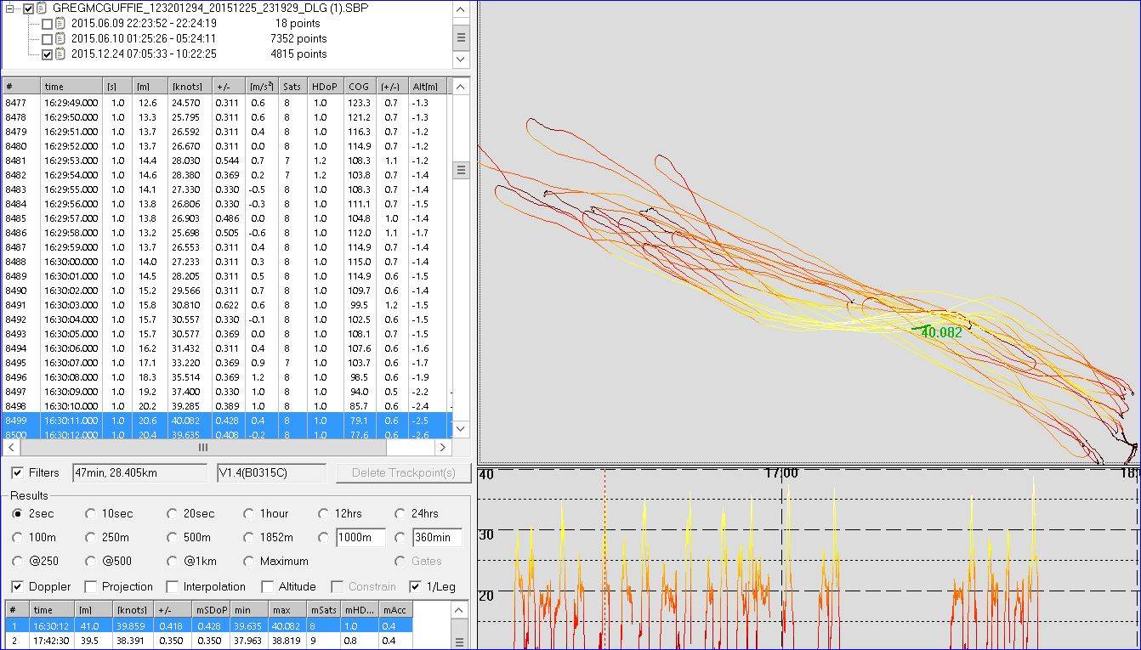Click the file icon beside the 2015.06.09 track
This screenshot has width=1141, height=650.
pos(60,24)
